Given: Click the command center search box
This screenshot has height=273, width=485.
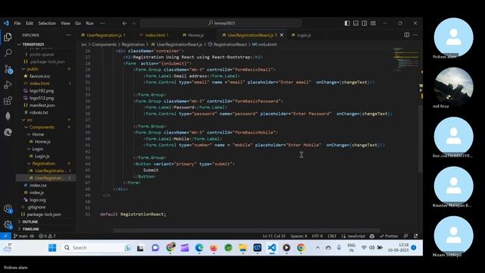Looking at the screenshot, I should tap(221, 24).
